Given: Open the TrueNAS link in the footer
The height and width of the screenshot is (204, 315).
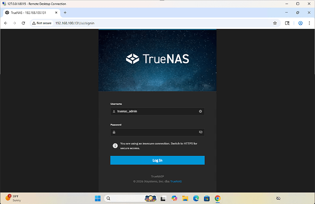Looking at the screenshot, I should pyautogui.click(x=176, y=181).
